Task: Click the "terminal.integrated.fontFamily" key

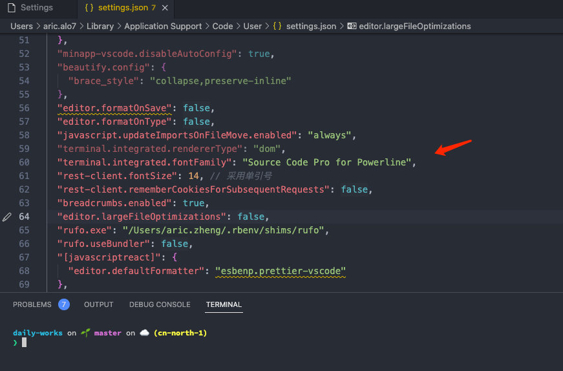Action: (144, 162)
